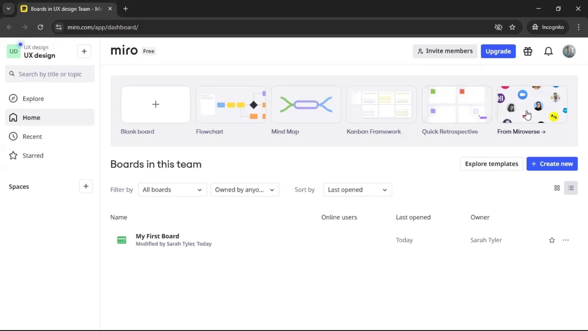Star the My First Board row
Image resolution: width=588 pixels, height=331 pixels.
point(552,240)
